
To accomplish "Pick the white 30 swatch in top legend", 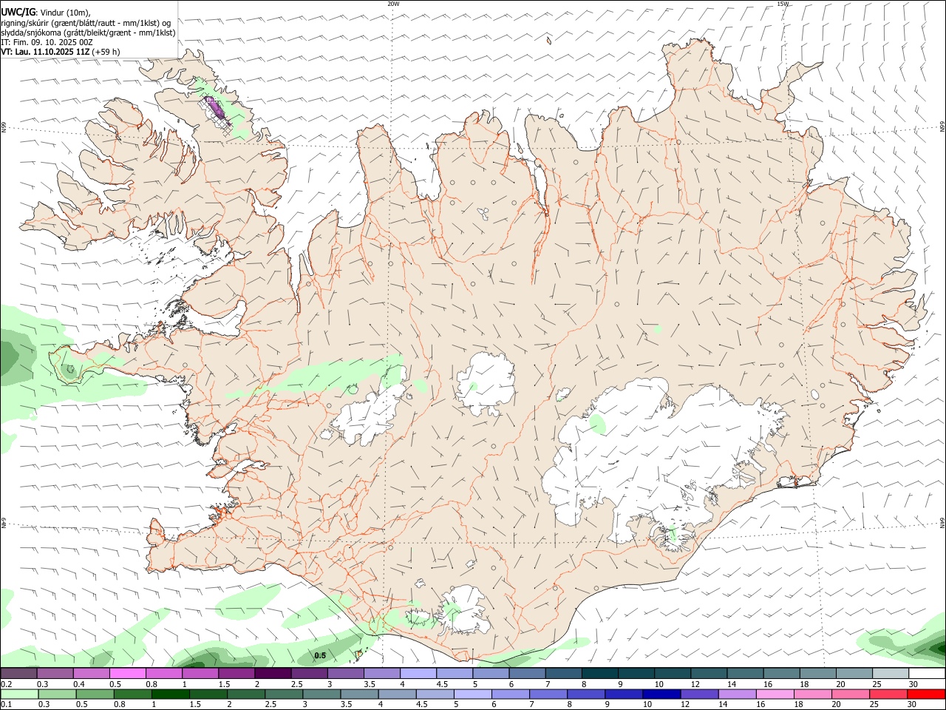I will point(927,673).
